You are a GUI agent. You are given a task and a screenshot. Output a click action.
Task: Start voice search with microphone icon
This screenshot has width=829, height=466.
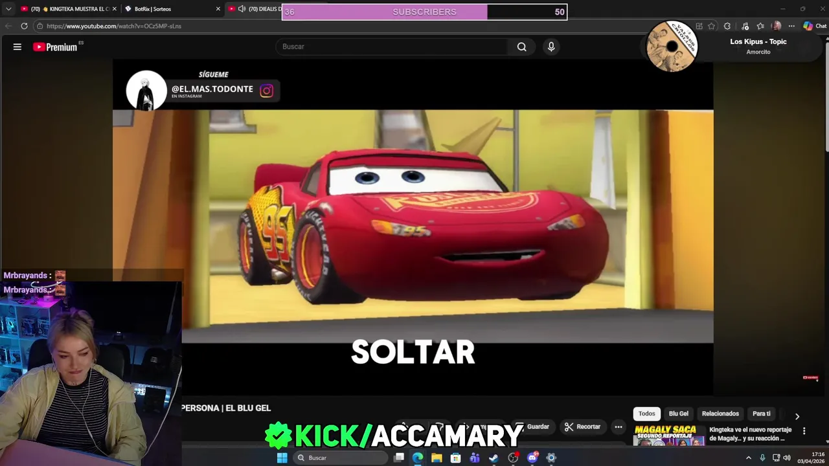pyautogui.click(x=551, y=47)
